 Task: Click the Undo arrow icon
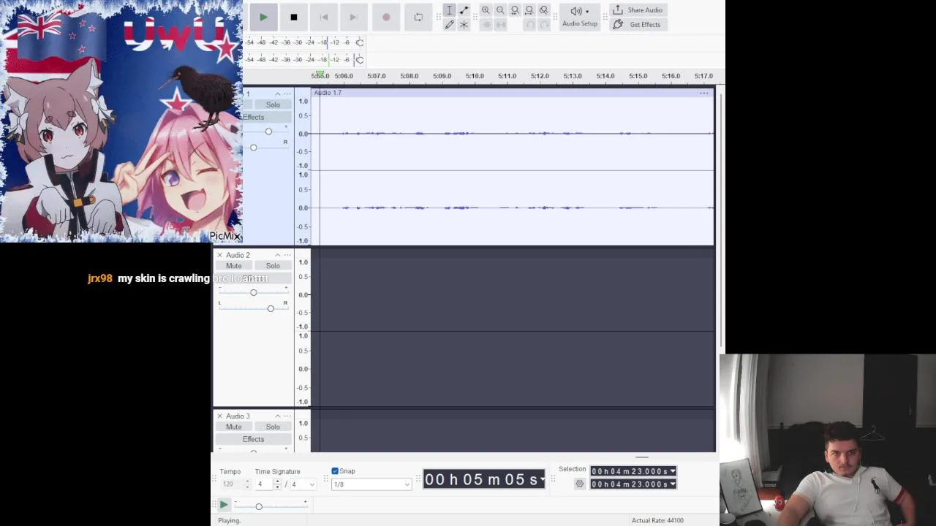tap(530, 24)
